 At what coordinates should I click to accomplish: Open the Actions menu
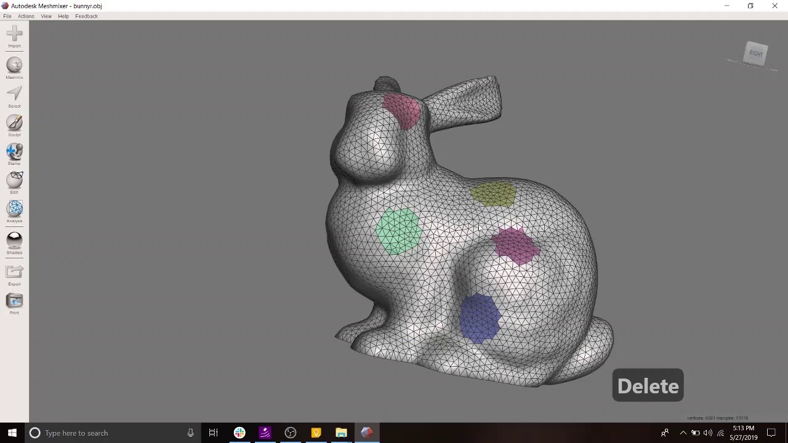[26, 16]
